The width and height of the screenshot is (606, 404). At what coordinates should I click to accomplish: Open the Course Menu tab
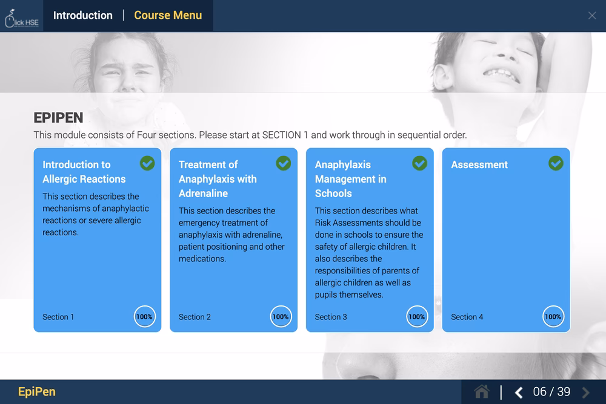(x=168, y=16)
